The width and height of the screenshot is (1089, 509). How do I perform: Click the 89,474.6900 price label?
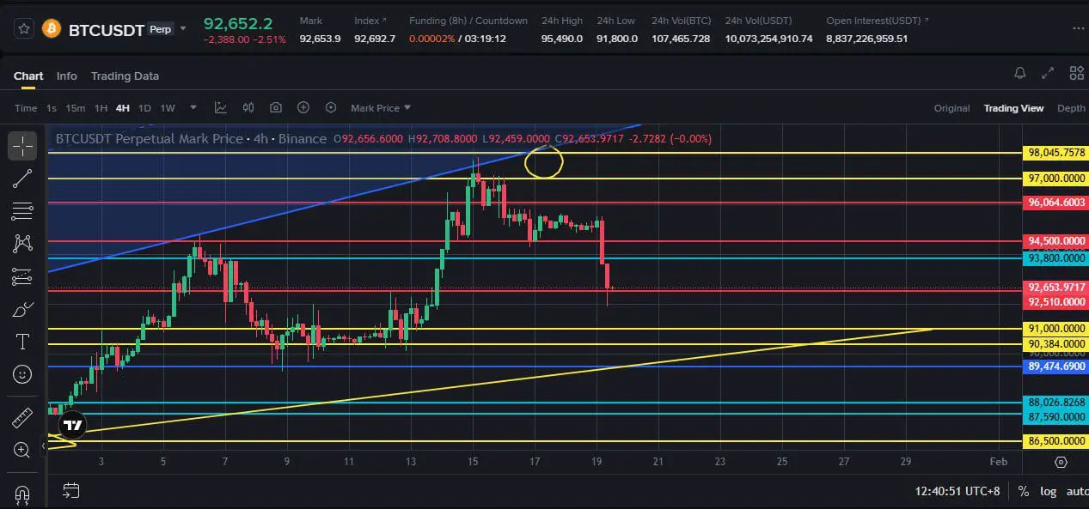[1056, 367]
